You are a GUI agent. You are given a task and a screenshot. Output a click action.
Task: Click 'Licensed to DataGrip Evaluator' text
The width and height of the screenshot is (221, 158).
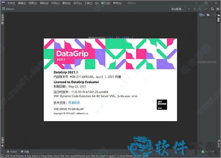pyautogui.click(x=76, y=82)
